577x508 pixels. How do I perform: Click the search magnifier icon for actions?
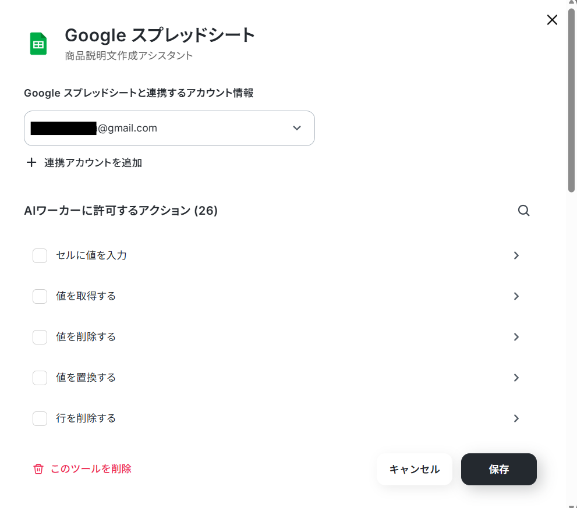523,211
